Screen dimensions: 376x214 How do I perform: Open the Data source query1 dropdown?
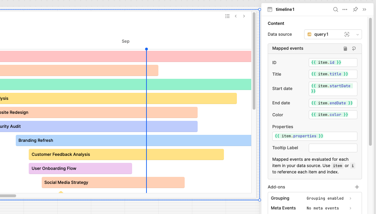[357, 34]
